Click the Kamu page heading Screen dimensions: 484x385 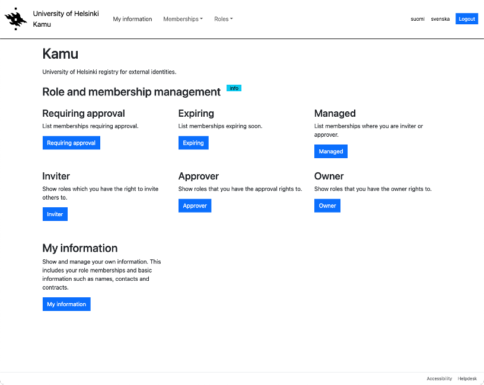click(x=60, y=54)
